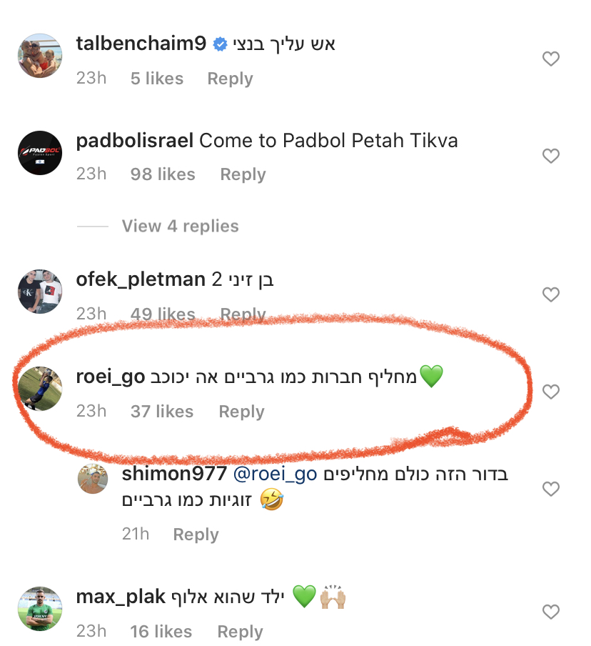Image resolution: width=591 pixels, height=646 pixels.
Task: Heart the roei_go comment
Action: (x=551, y=392)
